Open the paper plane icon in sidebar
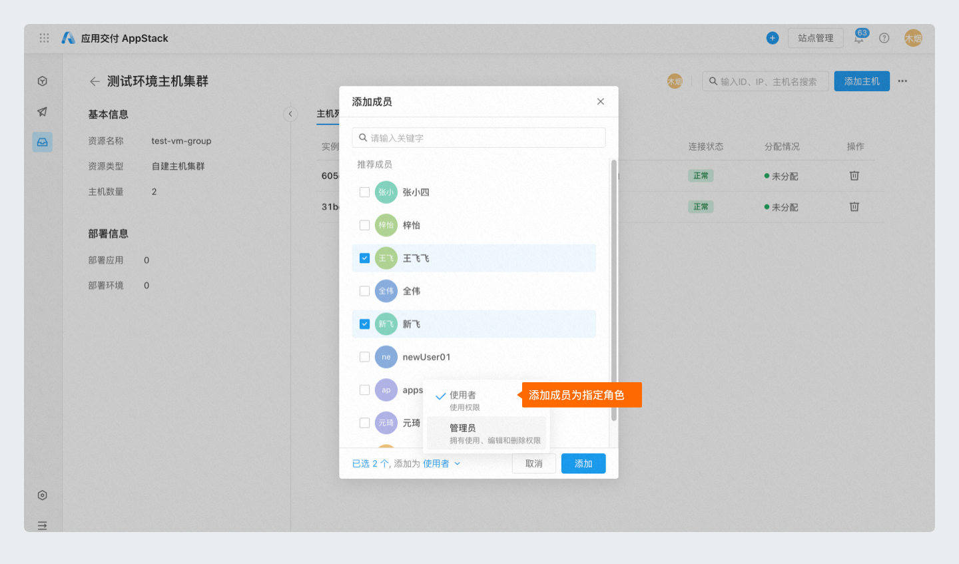Viewport: 959px width, 564px height. [x=43, y=112]
